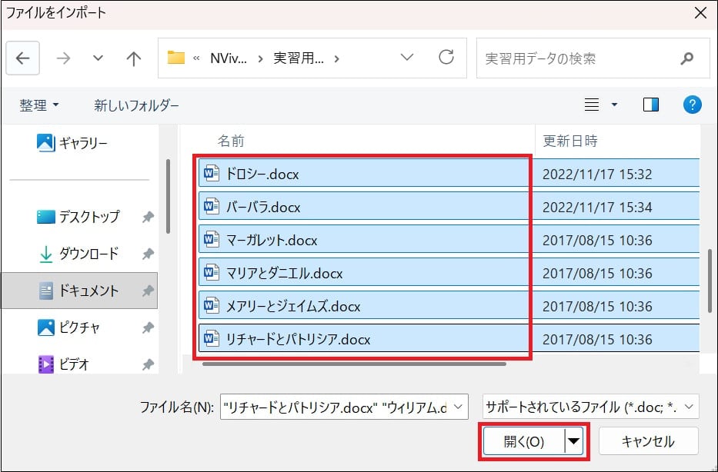The height and width of the screenshot is (472, 718).
Task: Expand the address bar path dropdown
Action: coord(407,58)
